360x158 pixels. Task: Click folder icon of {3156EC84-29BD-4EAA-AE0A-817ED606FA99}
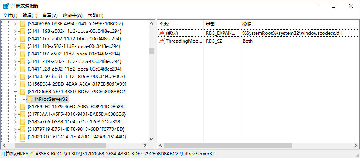[x=23, y=84]
